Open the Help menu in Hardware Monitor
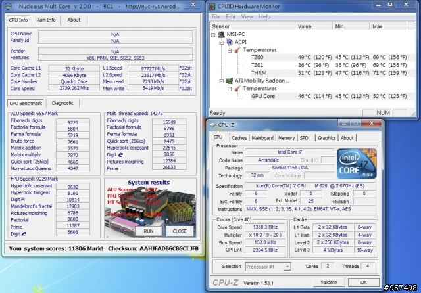Viewport: 421px width, 293px height. pos(264,16)
